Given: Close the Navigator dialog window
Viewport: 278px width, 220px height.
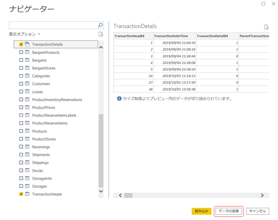Looking at the screenshot, I should tap(274, 4).
